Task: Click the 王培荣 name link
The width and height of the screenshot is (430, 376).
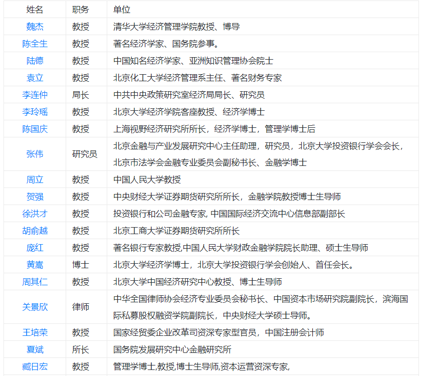Action: (35, 332)
